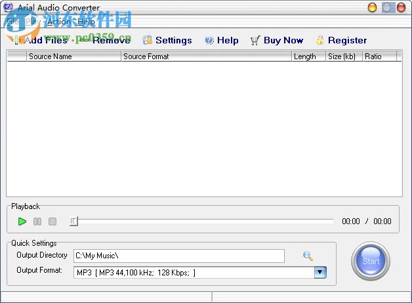Viewport: 412px width, 303px height.
Task: Click the yellow minimize window button
Action: pos(372,7)
